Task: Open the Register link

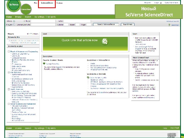Action: (148, 3)
